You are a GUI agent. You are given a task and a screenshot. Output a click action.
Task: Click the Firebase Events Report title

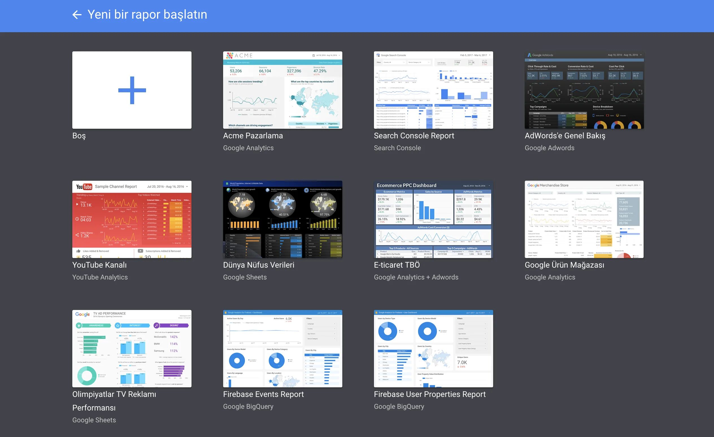point(263,394)
